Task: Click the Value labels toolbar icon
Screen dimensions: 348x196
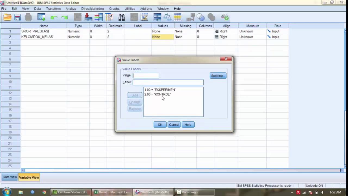Action: pyautogui.click(x=191, y=17)
